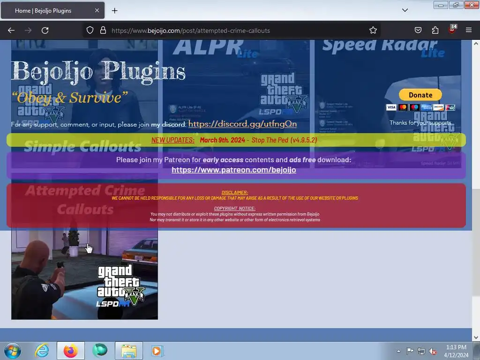Open File Explorer from the taskbar
This screenshot has height=360, width=480.
129,351
